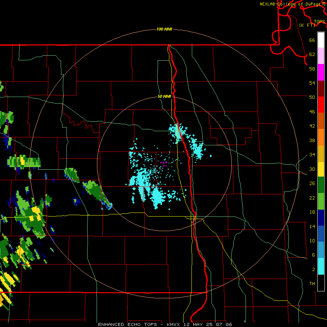Viewport: 327px width, 327px height.
Task: Click the 62 value in legend
Action: coord(312,54)
